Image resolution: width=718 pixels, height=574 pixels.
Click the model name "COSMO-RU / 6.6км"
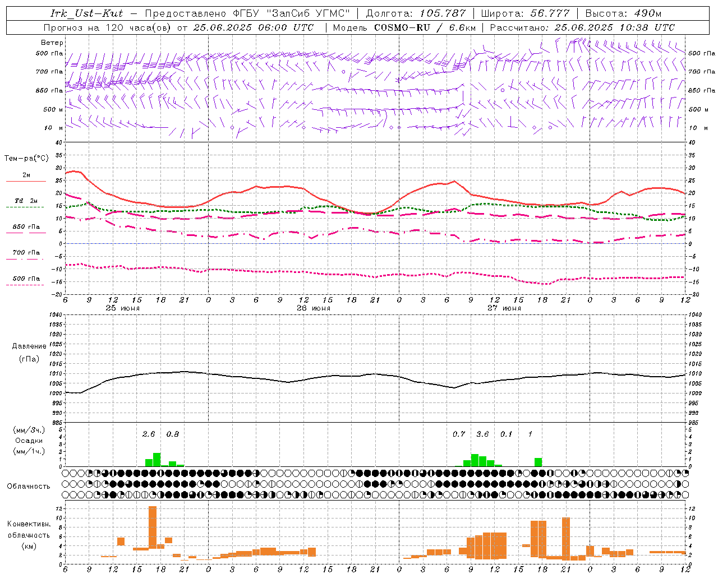click(x=425, y=27)
